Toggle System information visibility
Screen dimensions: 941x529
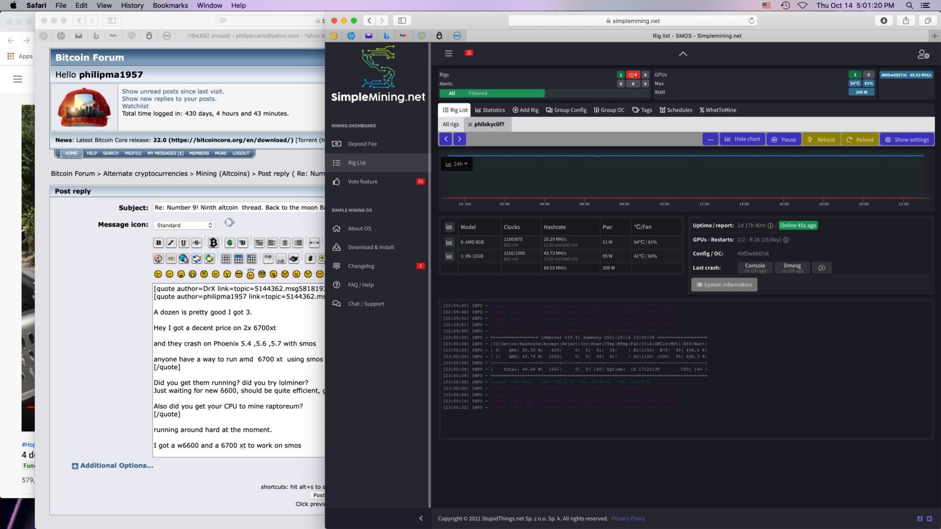click(x=724, y=284)
